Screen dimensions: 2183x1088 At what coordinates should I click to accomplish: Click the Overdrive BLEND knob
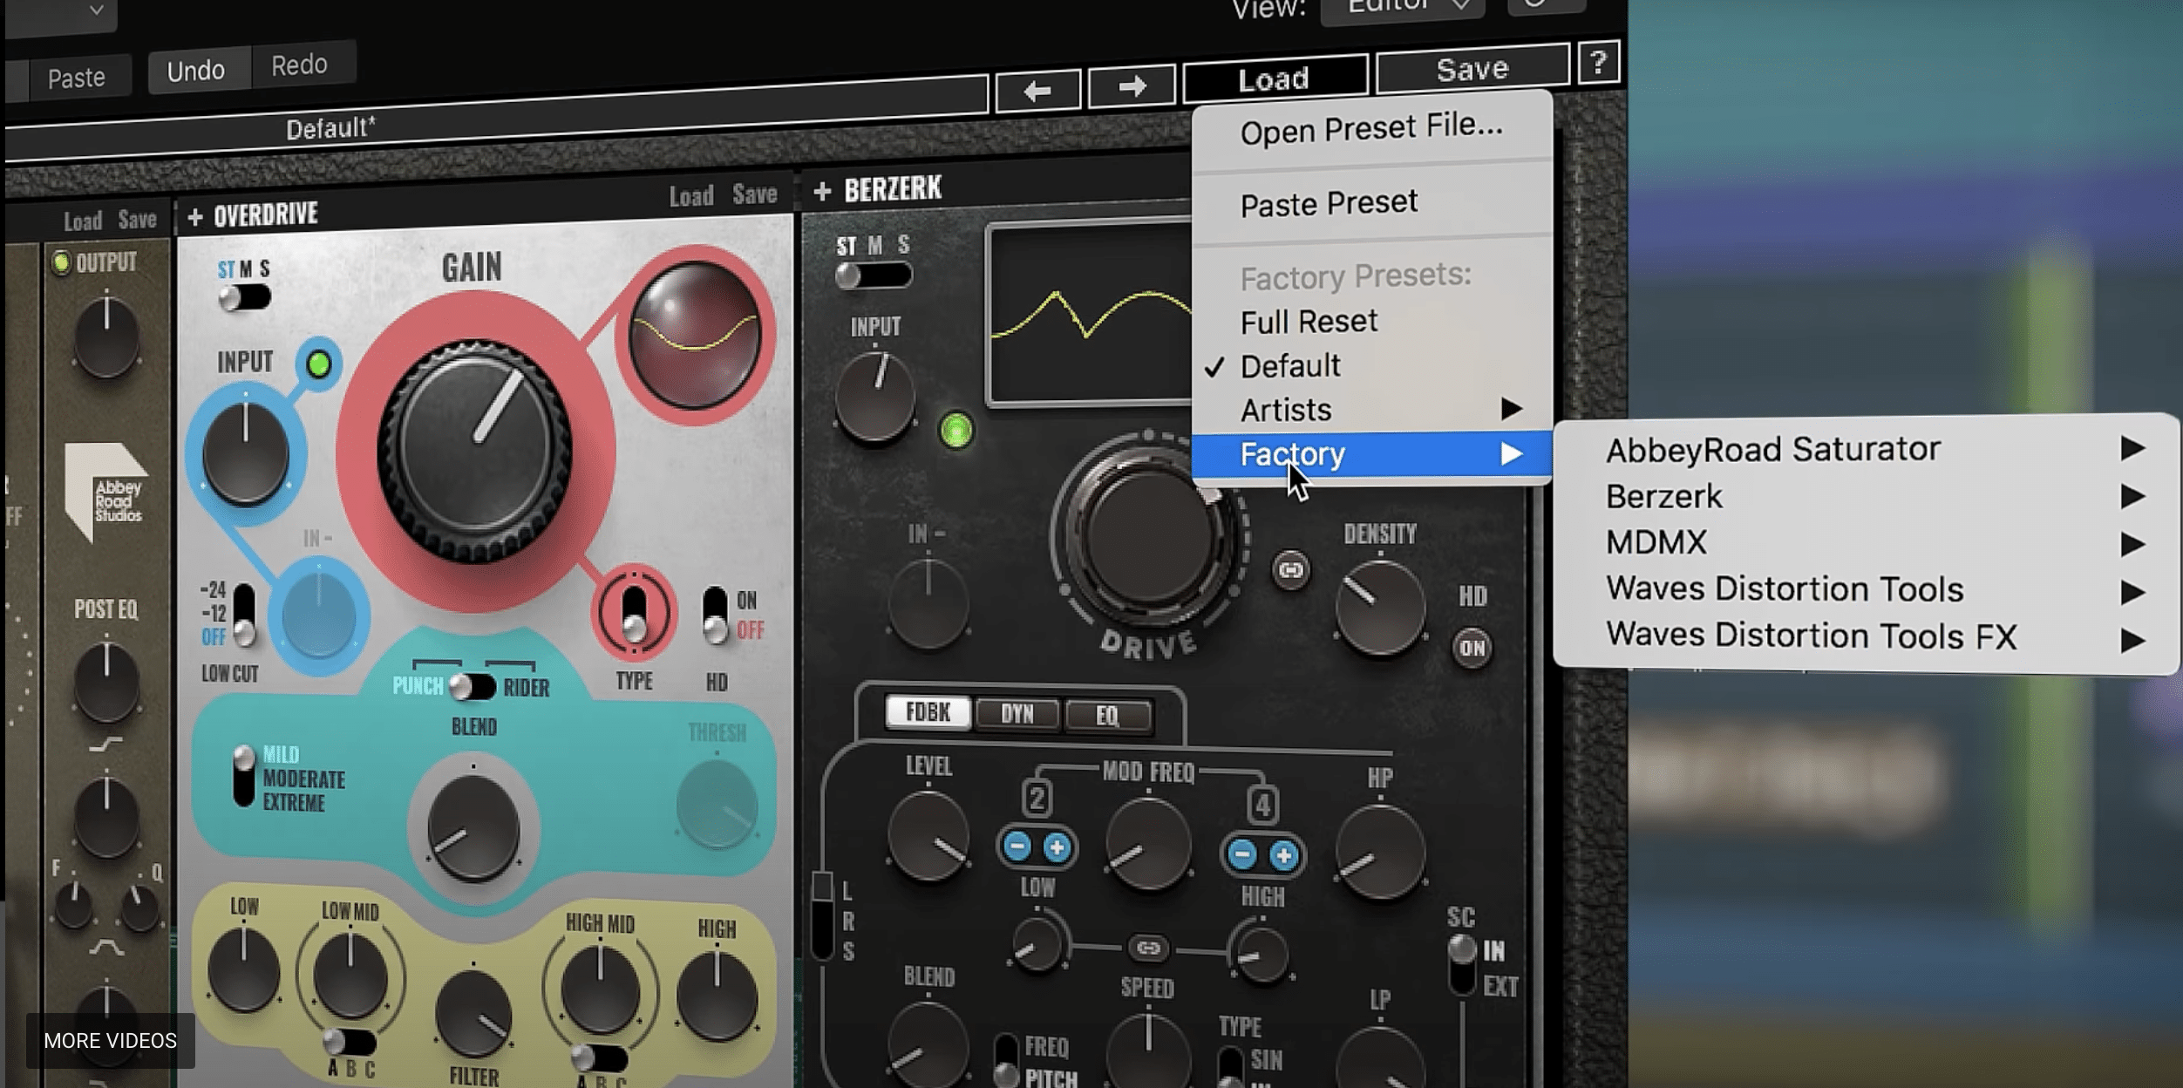coord(473,827)
